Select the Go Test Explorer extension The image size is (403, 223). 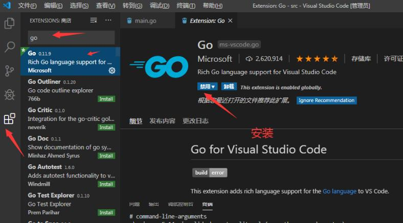pyautogui.click(x=70, y=204)
